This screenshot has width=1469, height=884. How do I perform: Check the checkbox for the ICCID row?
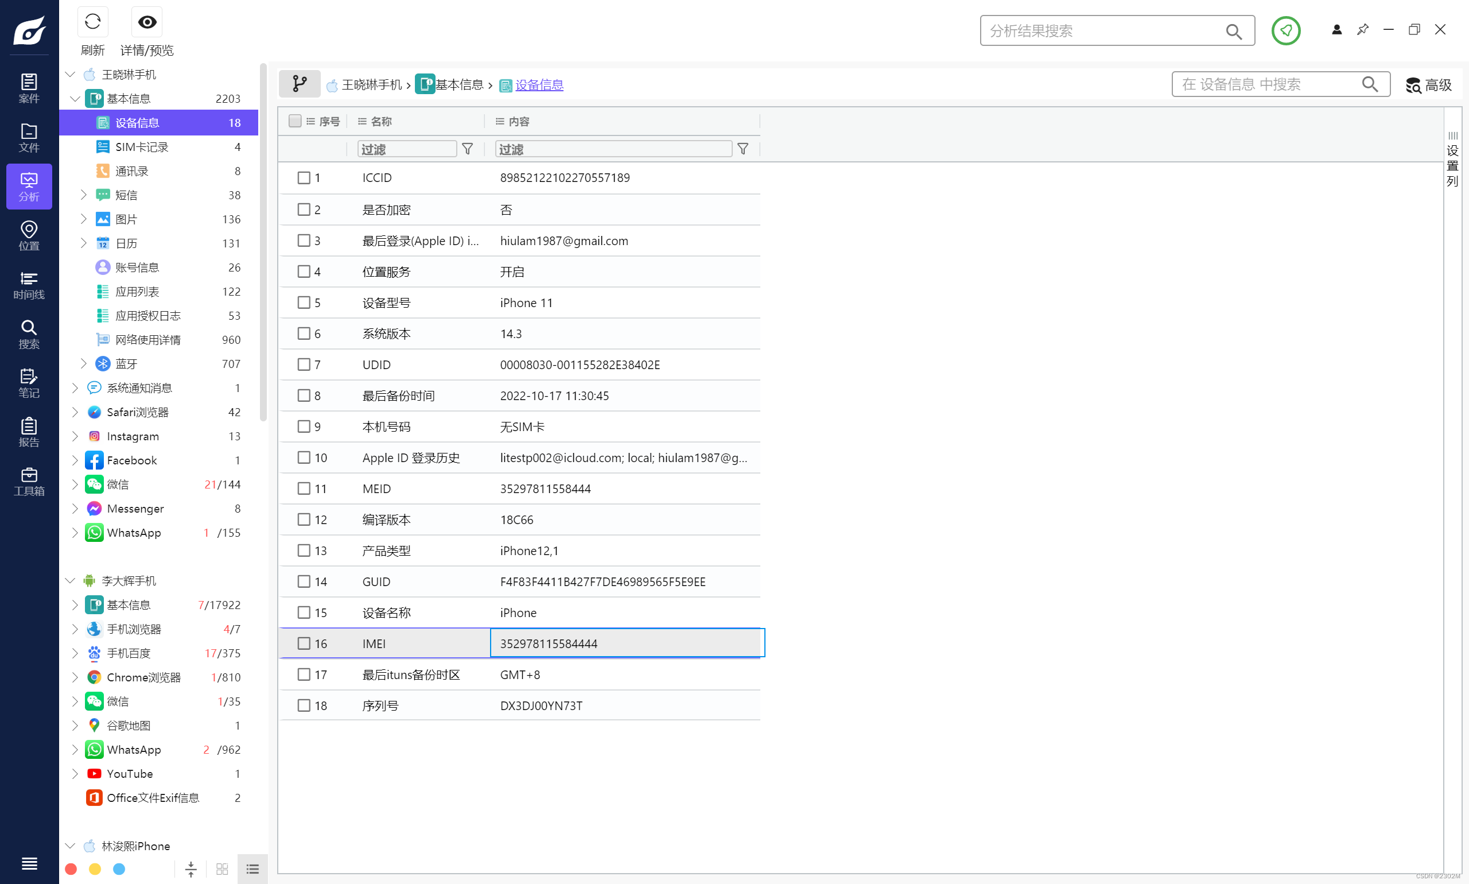coord(304,177)
